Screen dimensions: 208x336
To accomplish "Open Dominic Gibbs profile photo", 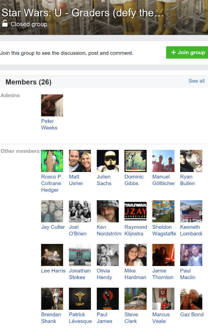I will point(136,161).
